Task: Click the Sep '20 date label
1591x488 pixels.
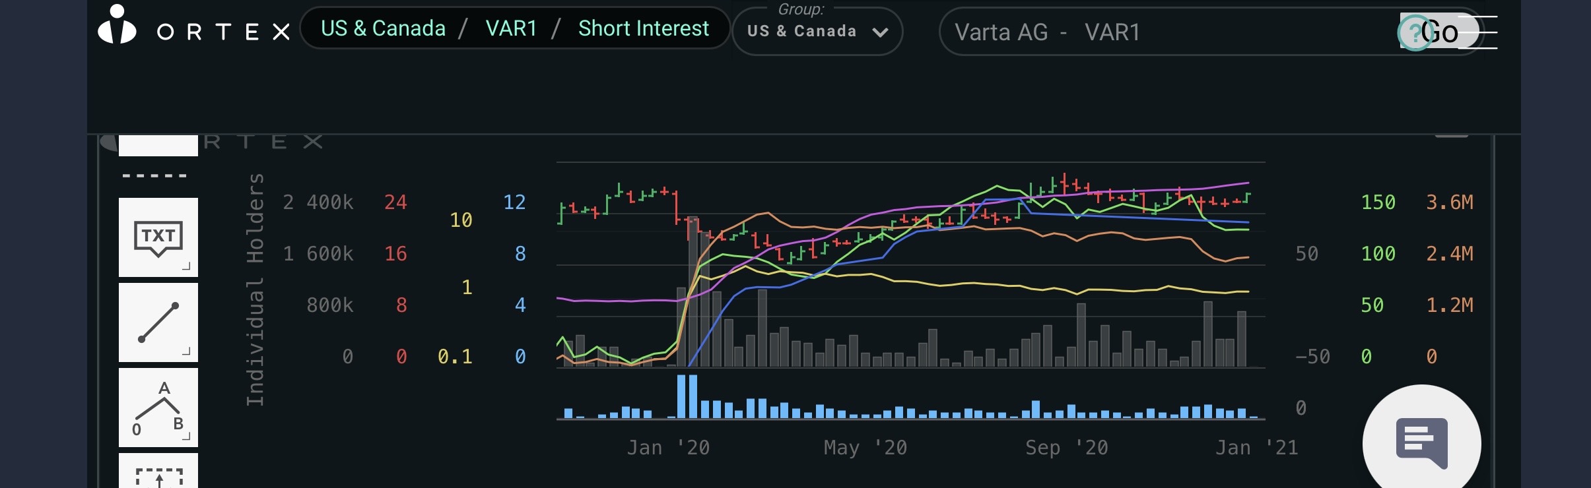Action: [x=1066, y=448]
